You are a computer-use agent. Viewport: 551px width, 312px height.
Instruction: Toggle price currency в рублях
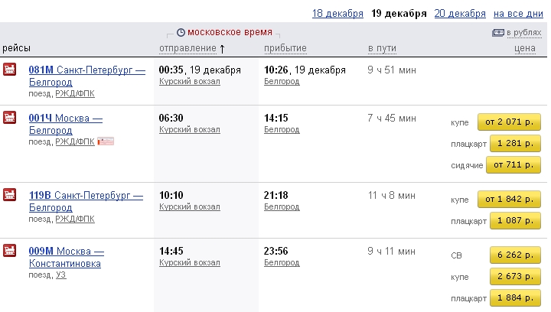click(523, 33)
